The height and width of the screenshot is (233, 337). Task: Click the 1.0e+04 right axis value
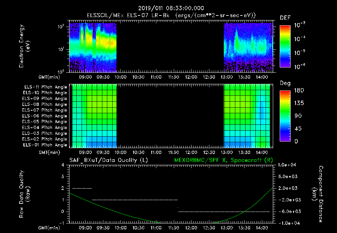(x=287, y=165)
